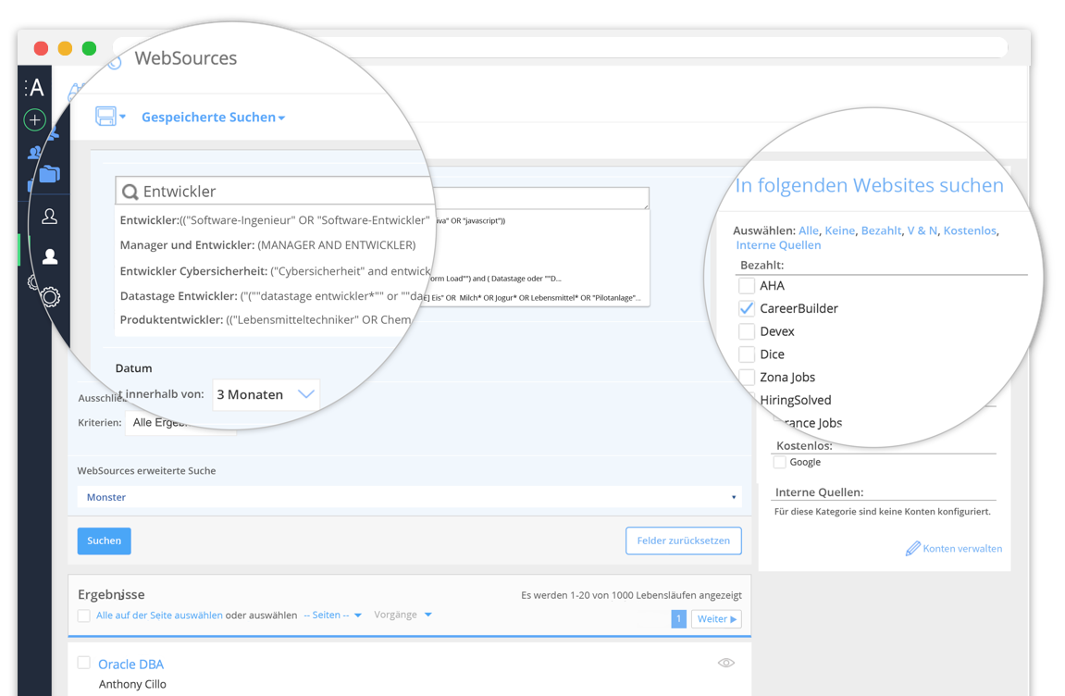
Task: Click the Alle selection link
Action: click(809, 230)
